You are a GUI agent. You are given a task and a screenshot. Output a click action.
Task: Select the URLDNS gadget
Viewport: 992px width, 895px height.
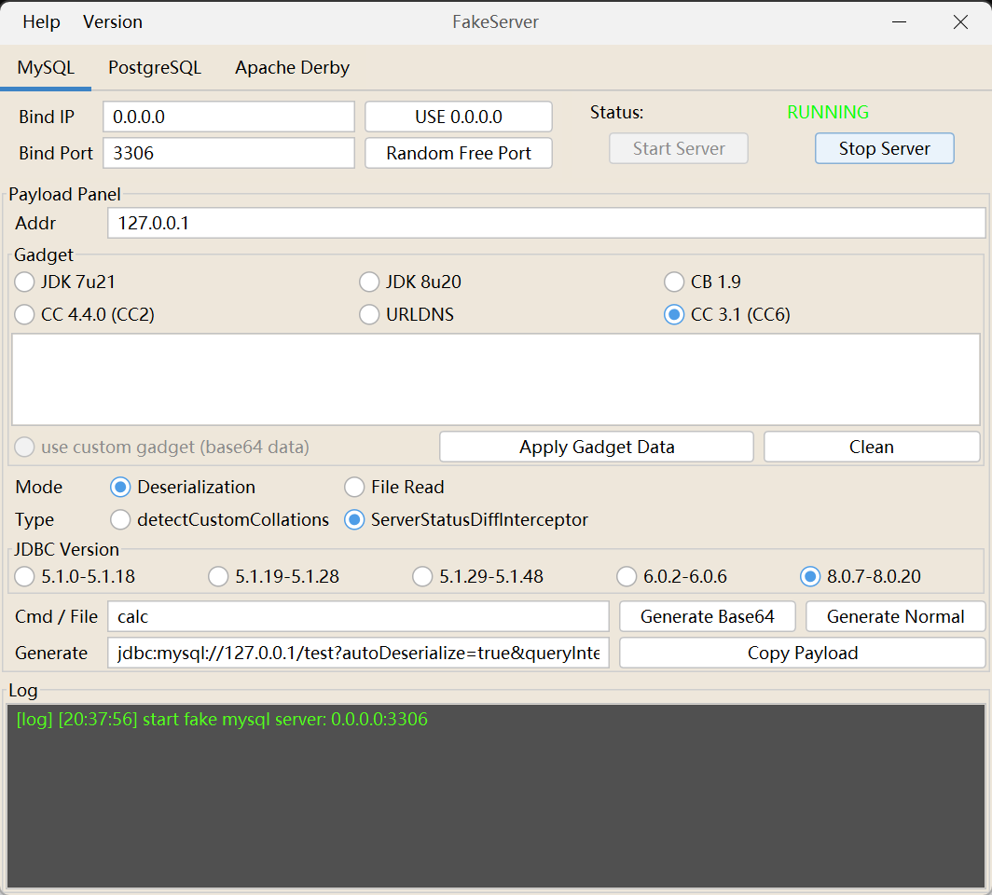[406, 315]
